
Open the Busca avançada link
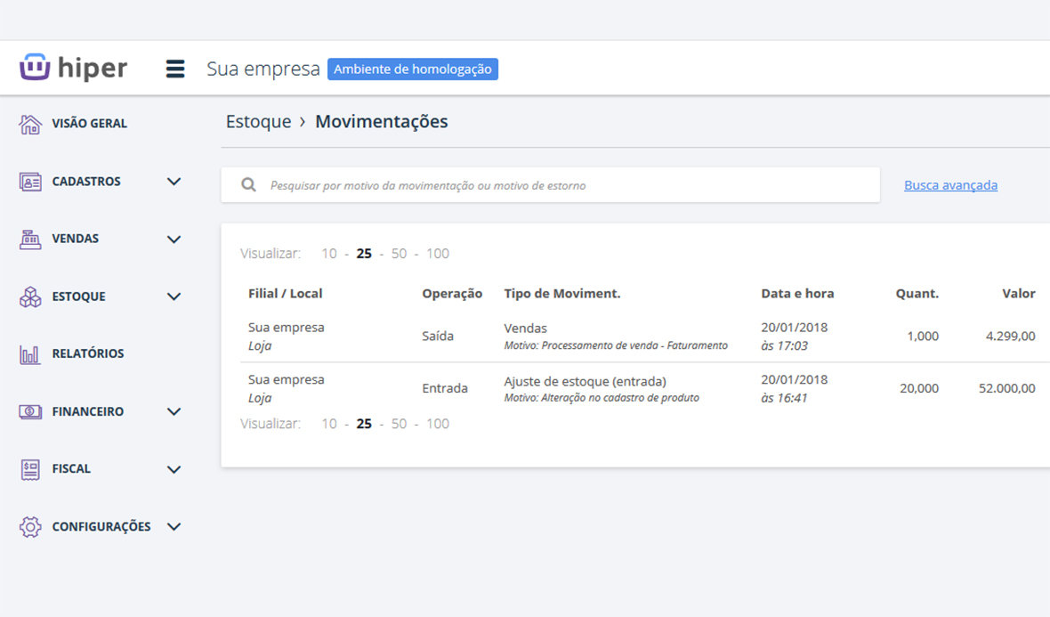click(950, 185)
